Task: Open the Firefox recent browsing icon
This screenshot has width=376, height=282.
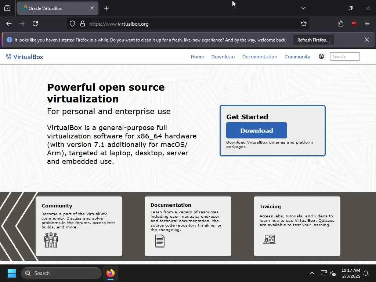Action: point(7,8)
